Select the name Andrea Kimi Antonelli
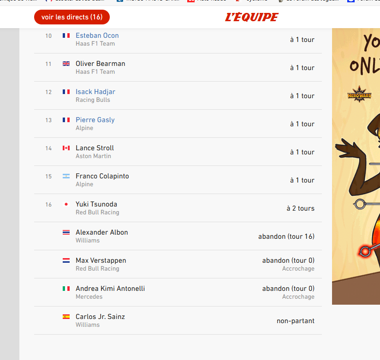380x360 pixels. [110, 288]
